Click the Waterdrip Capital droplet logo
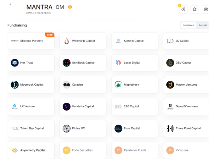Screen dimensions: 209x159 66,41
